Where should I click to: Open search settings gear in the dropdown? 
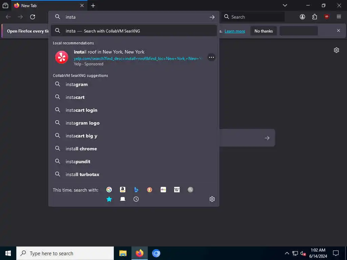(212, 199)
